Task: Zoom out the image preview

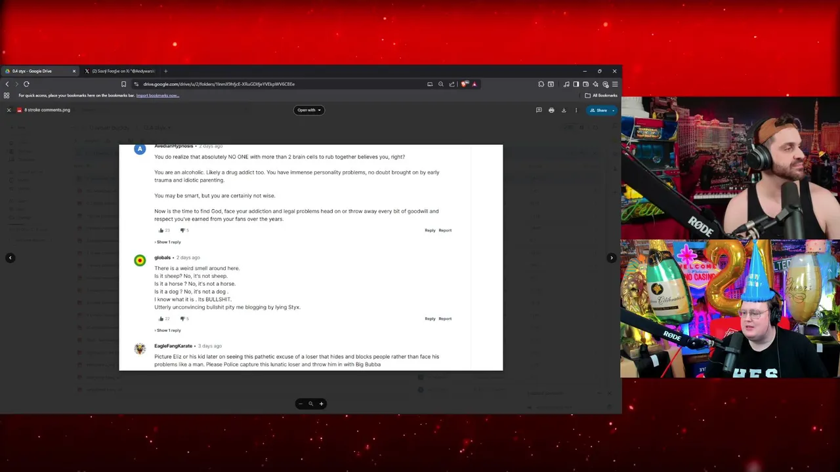Action: pos(301,404)
